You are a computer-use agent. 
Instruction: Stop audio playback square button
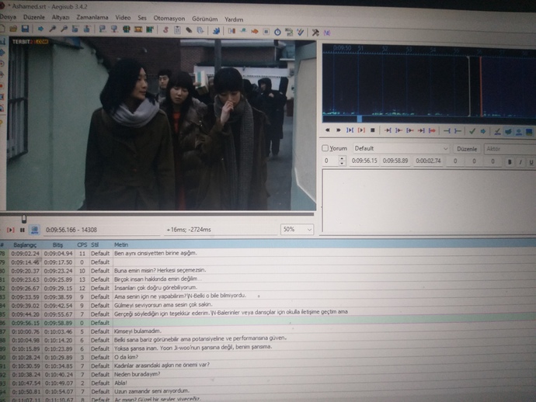point(373,130)
